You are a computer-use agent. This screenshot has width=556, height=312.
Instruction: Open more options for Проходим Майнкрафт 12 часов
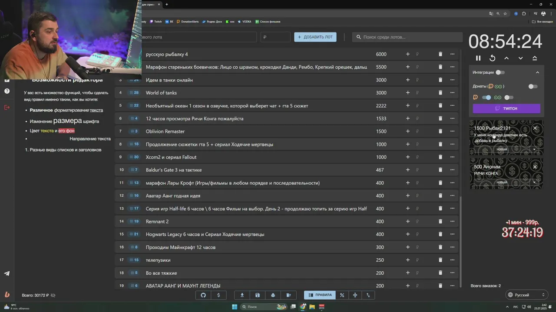point(452,247)
